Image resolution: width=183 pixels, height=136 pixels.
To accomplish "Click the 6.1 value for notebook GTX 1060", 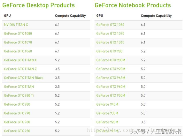I will (143, 42).
